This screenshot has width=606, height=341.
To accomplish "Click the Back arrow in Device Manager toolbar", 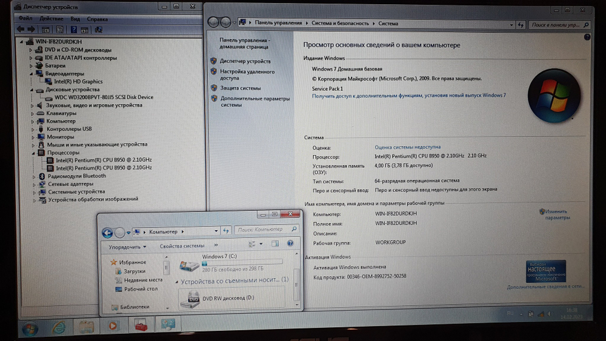I will [21, 29].
